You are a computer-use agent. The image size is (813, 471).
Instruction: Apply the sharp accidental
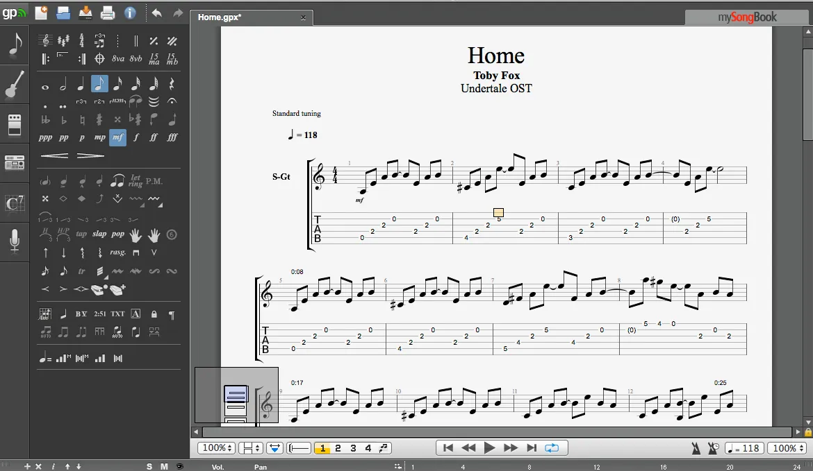pos(99,119)
